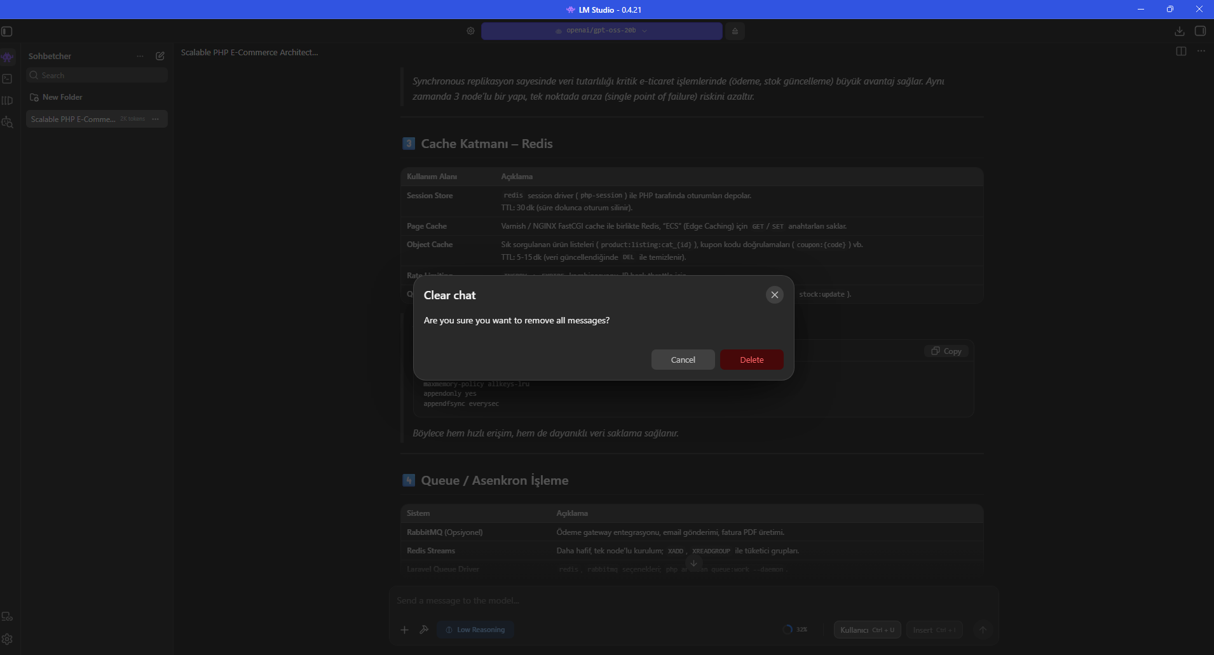Open the downloads icon at bottom of rail
Image resolution: width=1214 pixels, height=655 pixels.
(x=7, y=616)
